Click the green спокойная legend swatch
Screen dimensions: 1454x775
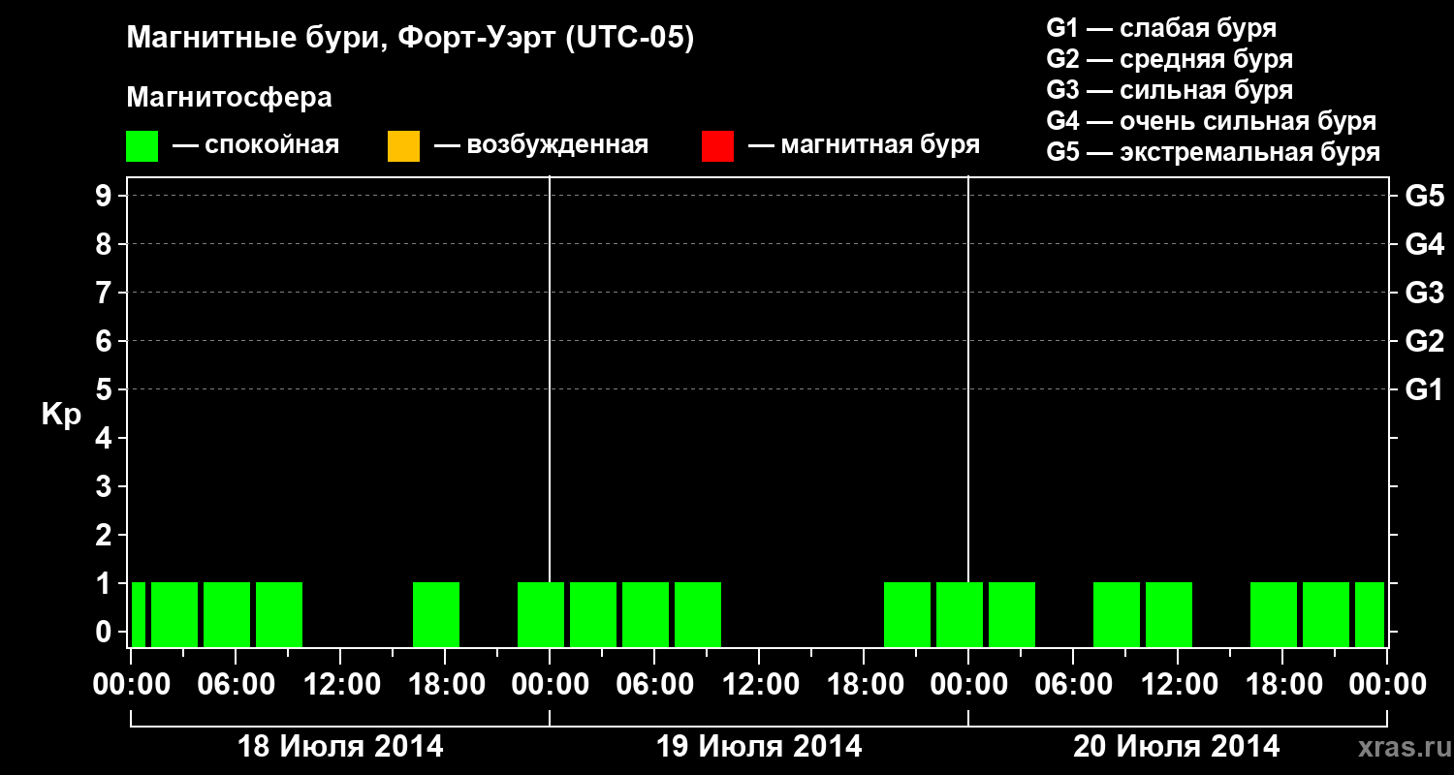pos(142,146)
